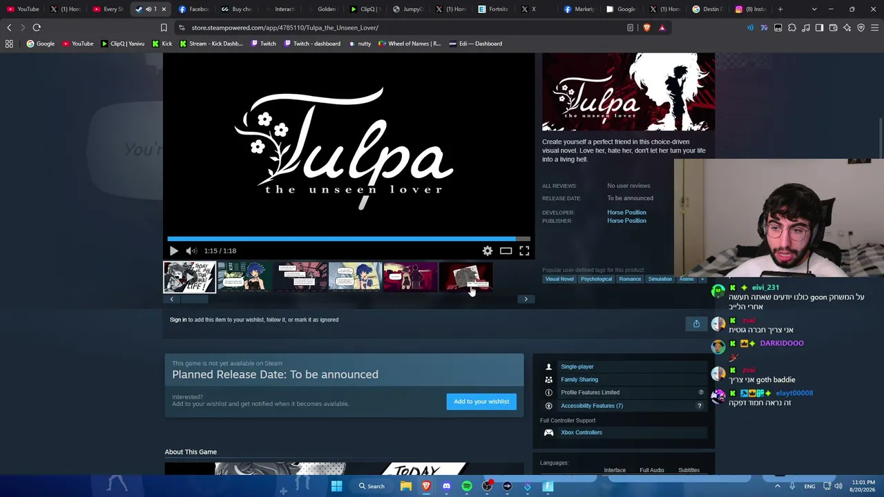Open the Visual Novel tag
This screenshot has height=497, width=884.
coord(559,279)
